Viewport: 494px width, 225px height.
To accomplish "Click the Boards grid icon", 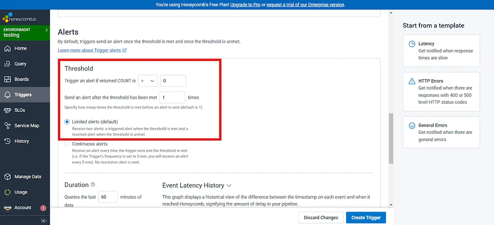I will pyautogui.click(x=7, y=79).
